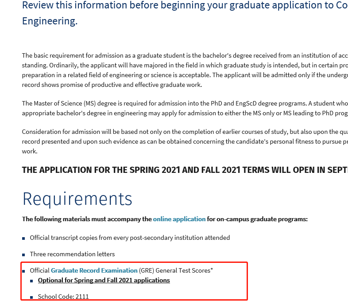The width and height of the screenshot is (348, 301).
Task: Click the 'Review this information' page heading
Action: click(x=185, y=13)
